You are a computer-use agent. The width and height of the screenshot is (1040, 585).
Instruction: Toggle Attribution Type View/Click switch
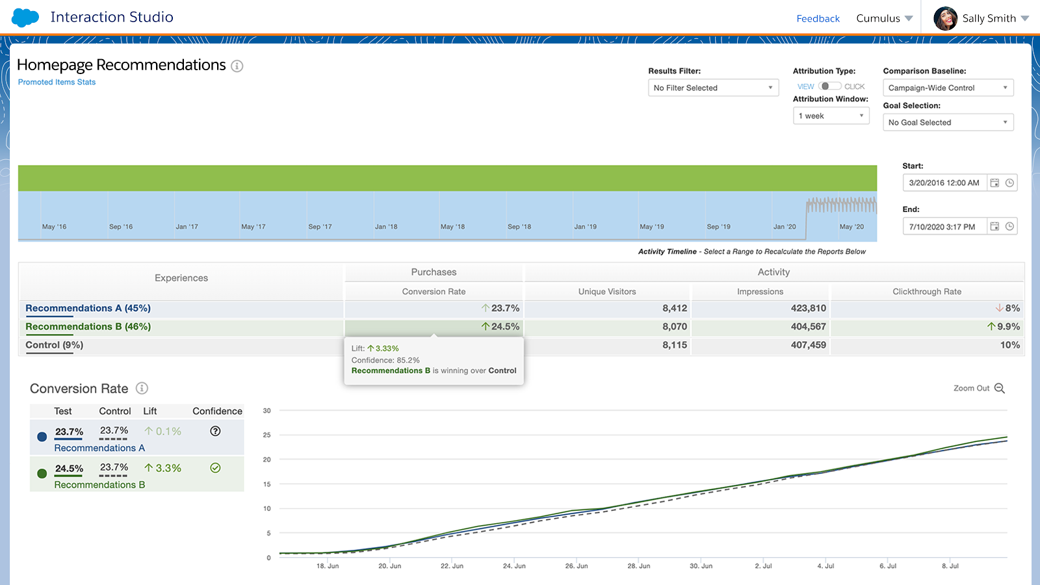tap(830, 86)
